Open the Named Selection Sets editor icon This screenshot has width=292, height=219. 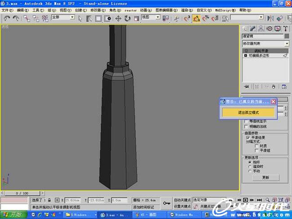pos(225,18)
